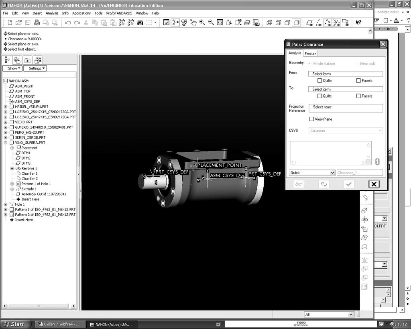Click the Projection Reference Select items field
411x329 pixels.
click(346, 108)
